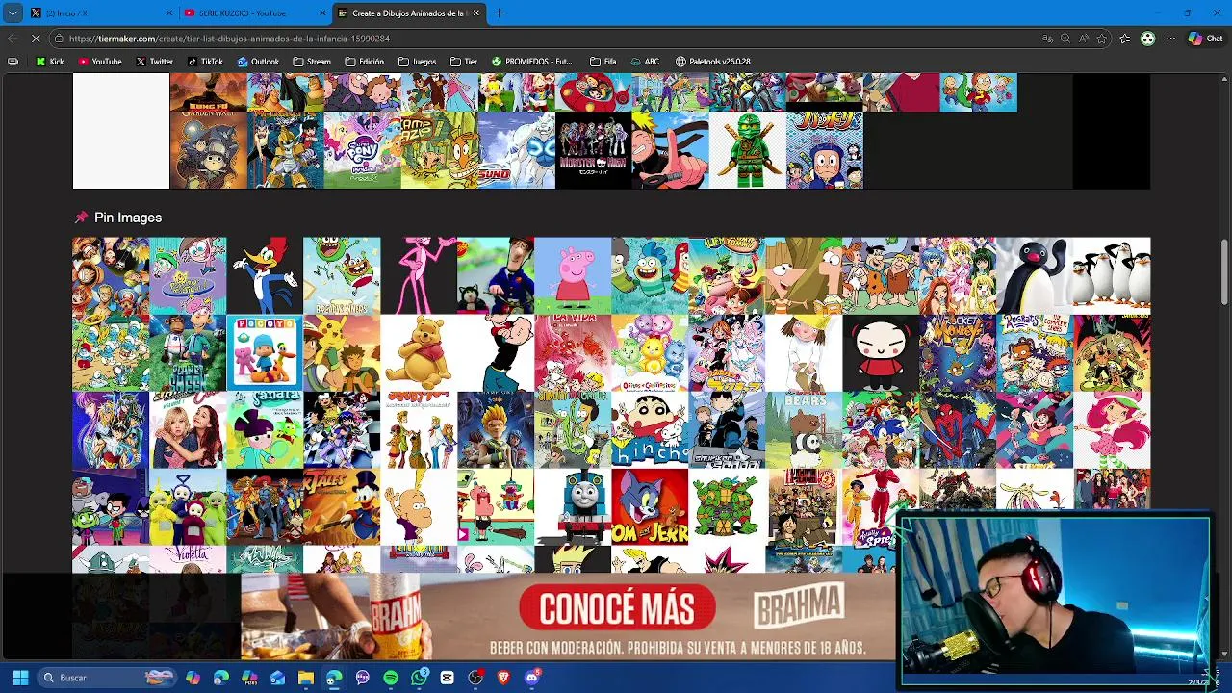Open Copilot Chat in the browser
Screen dimensions: 1232x693
coord(1206,38)
